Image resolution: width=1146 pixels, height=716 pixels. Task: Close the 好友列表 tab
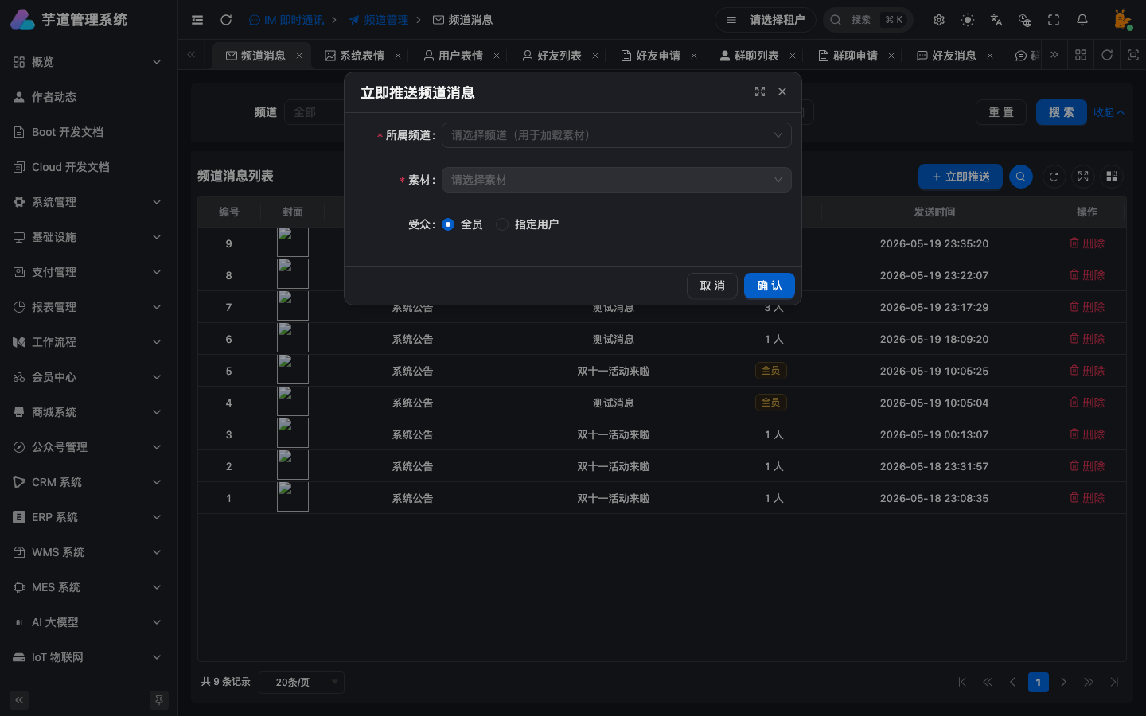pos(595,56)
